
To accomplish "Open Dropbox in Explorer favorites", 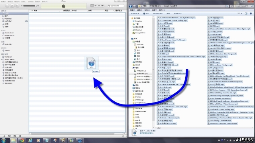I will [x=137, y=21].
